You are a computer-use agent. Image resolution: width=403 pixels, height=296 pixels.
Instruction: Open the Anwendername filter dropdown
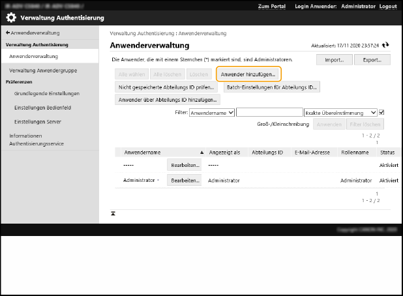coord(212,113)
